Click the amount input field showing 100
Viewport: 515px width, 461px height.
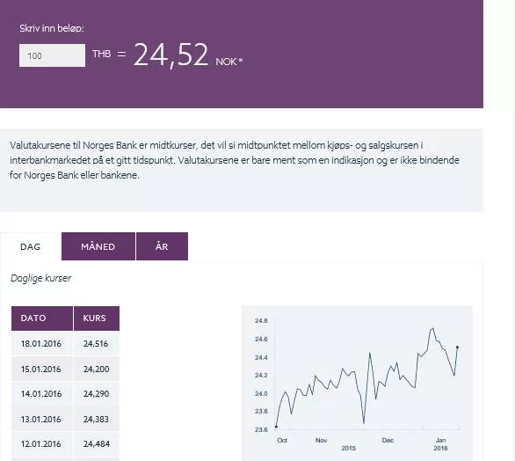point(52,55)
